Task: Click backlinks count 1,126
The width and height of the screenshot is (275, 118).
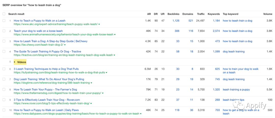Action: pos(176,21)
